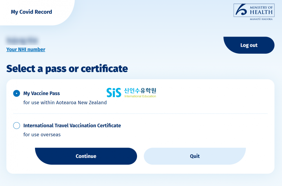Click the Manatū Hauora text under logo
282x186 pixels.
pyautogui.click(x=261, y=19)
